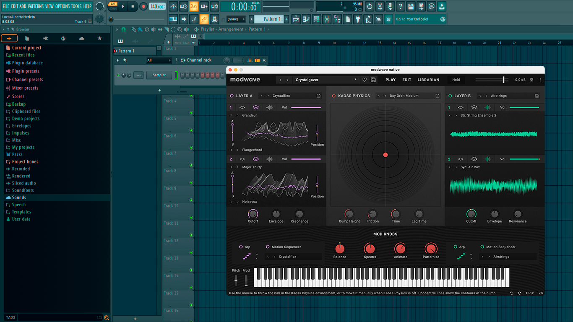This screenshot has width=573, height=322.
Task: Click the Year End Sale news banner
Action: point(421,19)
